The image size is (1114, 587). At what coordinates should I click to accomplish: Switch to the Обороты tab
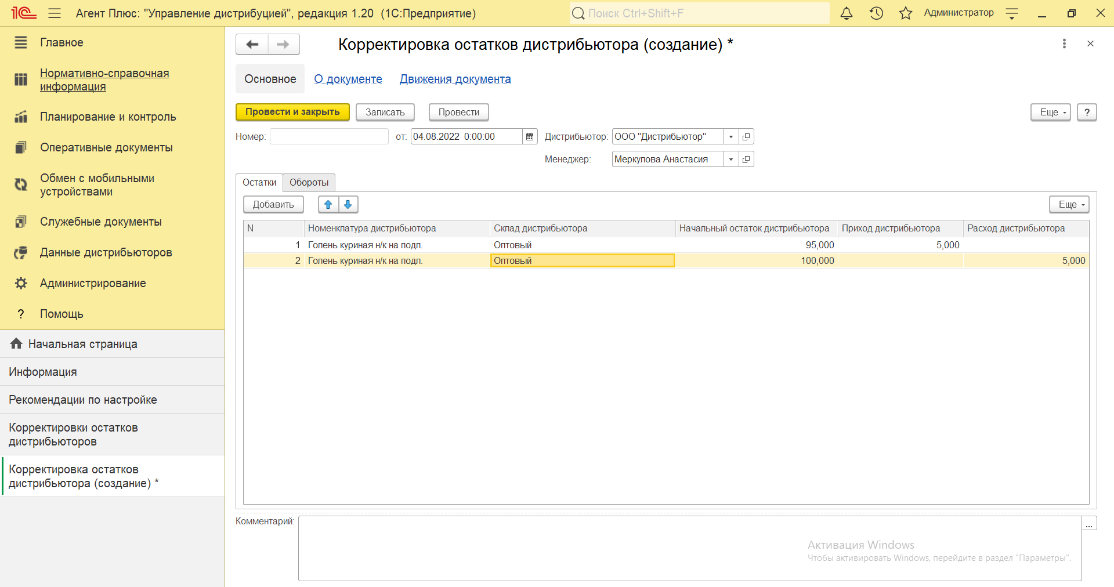click(x=309, y=182)
